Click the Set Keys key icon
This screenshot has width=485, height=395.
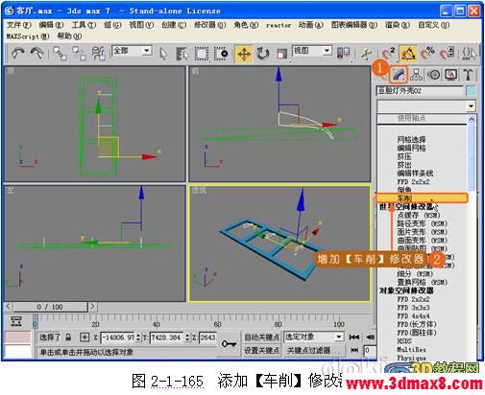pyautogui.click(x=229, y=344)
